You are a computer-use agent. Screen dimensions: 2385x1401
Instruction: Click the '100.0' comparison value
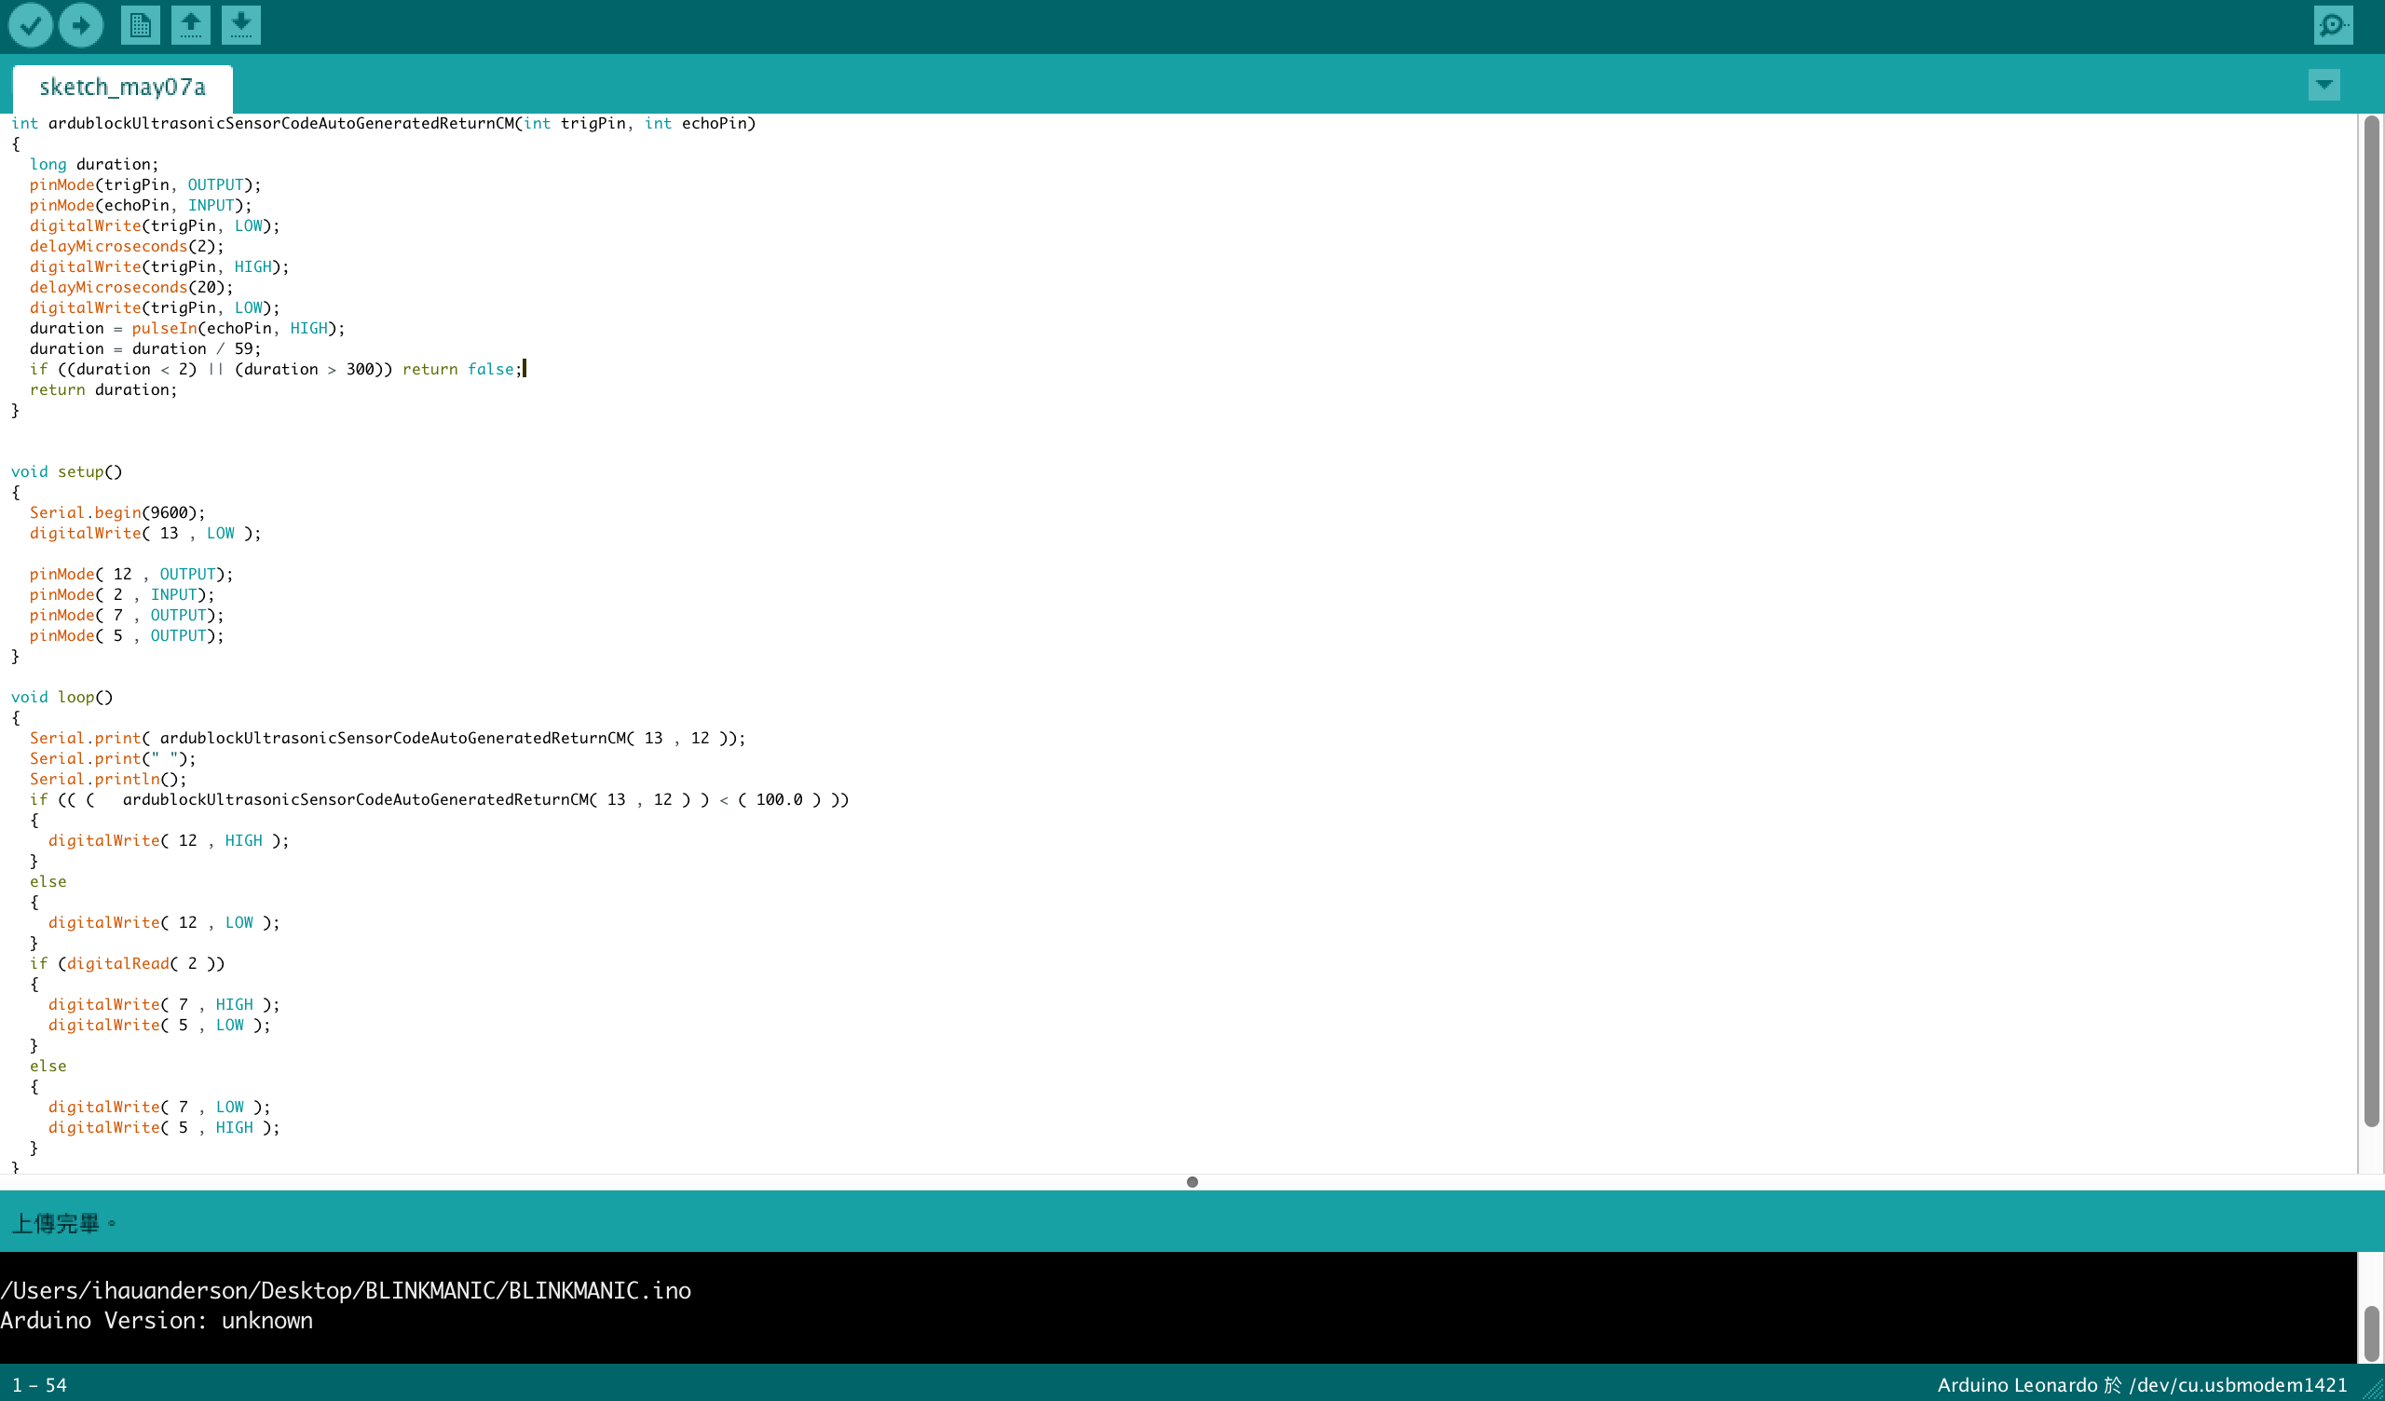tap(779, 800)
